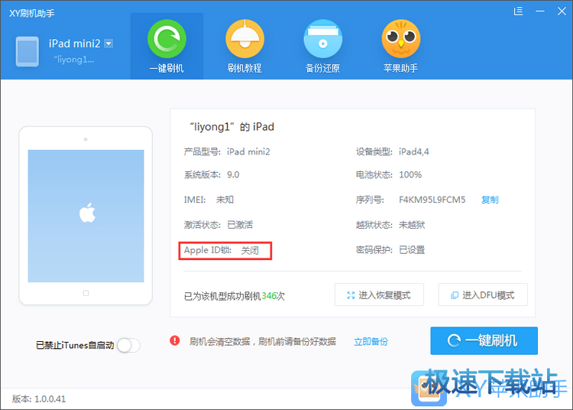
Task: Click the big blue 一键刷机 button
Action: click(x=484, y=340)
